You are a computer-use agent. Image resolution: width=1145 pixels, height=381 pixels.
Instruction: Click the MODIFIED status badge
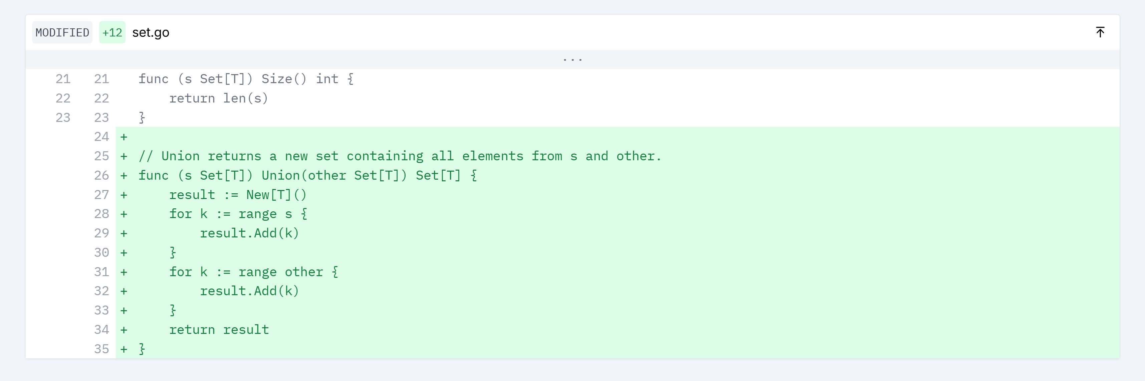tap(62, 32)
